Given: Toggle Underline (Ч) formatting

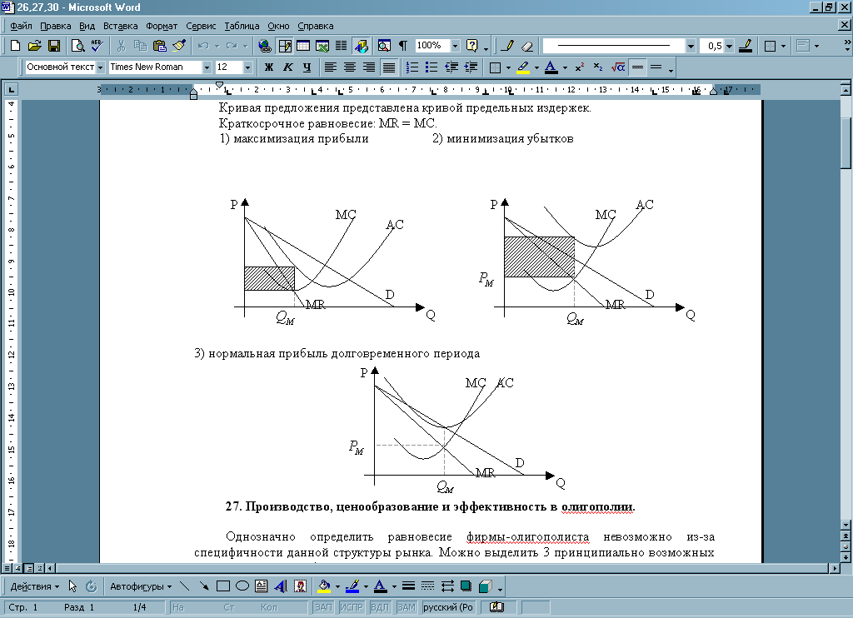Looking at the screenshot, I should [x=307, y=67].
